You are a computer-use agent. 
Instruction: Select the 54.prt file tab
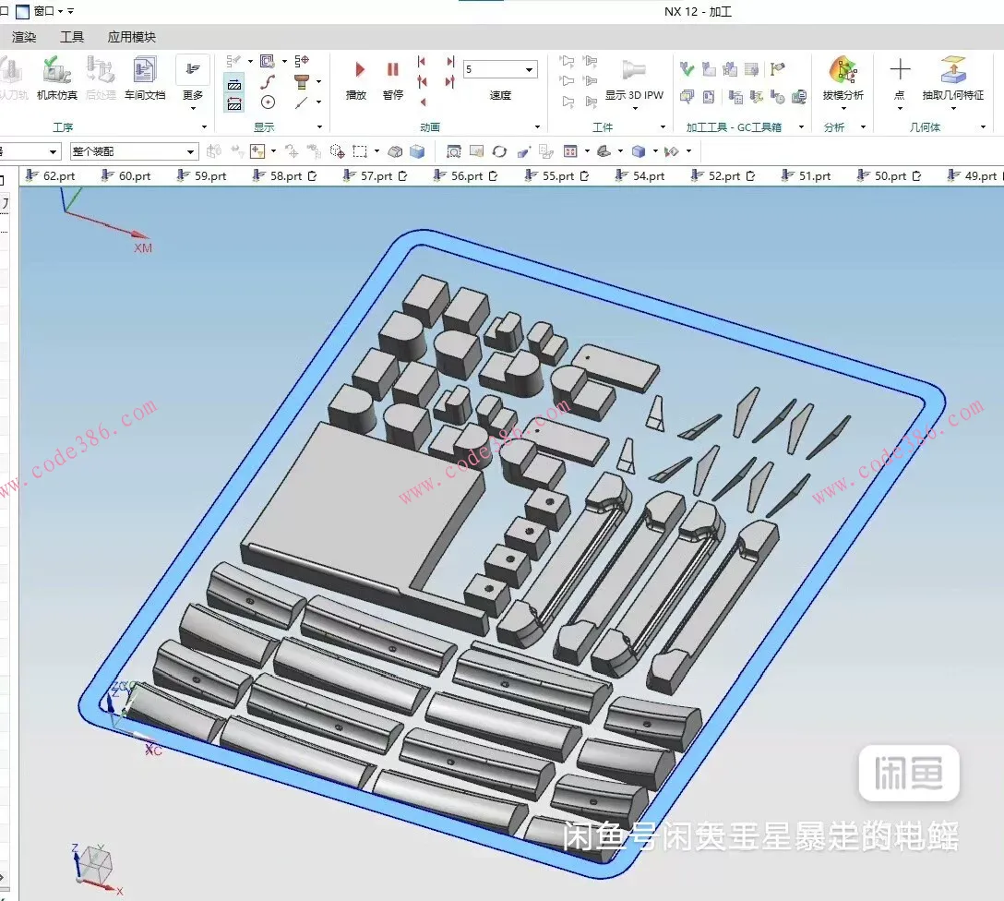648,175
